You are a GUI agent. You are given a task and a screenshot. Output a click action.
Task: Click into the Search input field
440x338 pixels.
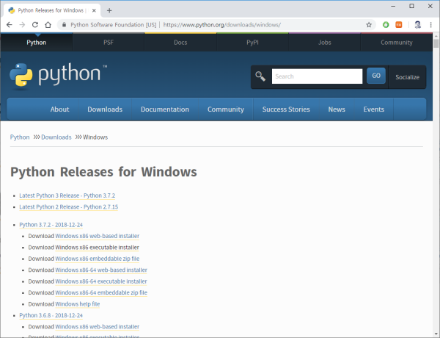pos(317,76)
